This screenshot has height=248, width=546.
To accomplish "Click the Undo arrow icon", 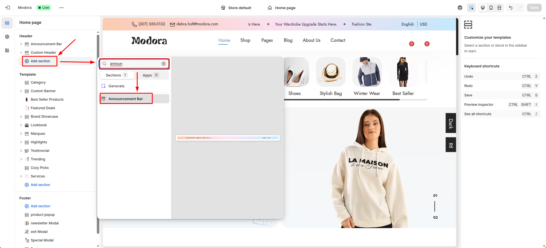I will coord(511,8).
